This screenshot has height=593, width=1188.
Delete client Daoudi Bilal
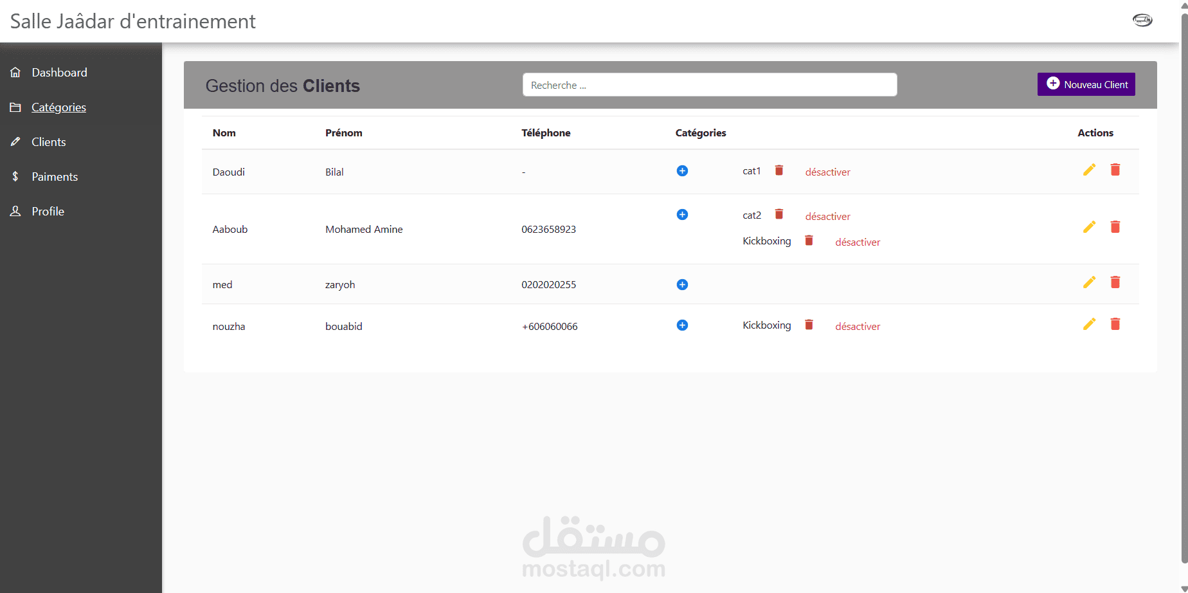pyautogui.click(x=1115, y=169)
